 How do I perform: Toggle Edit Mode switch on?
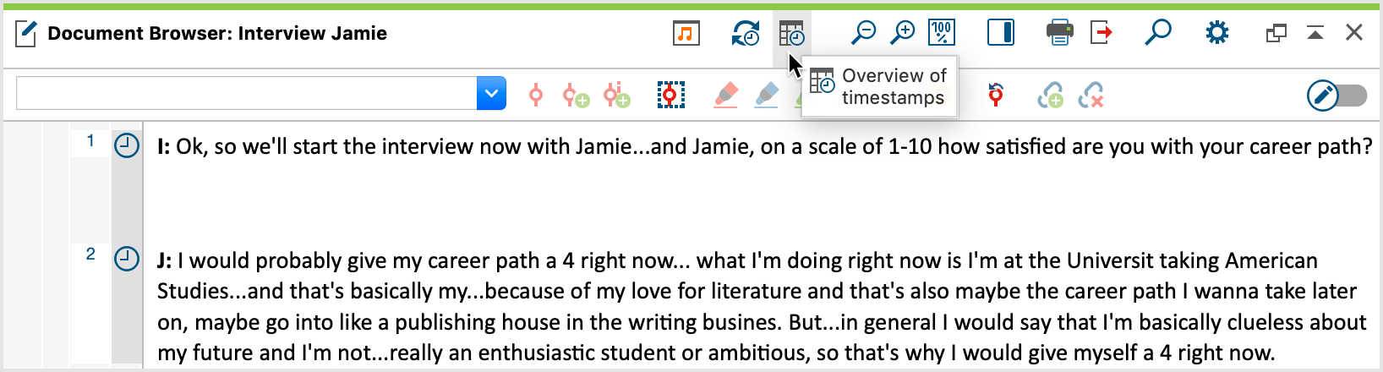pos(1337,96)
